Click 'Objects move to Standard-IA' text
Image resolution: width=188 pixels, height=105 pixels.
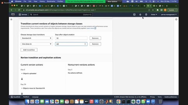34,88
